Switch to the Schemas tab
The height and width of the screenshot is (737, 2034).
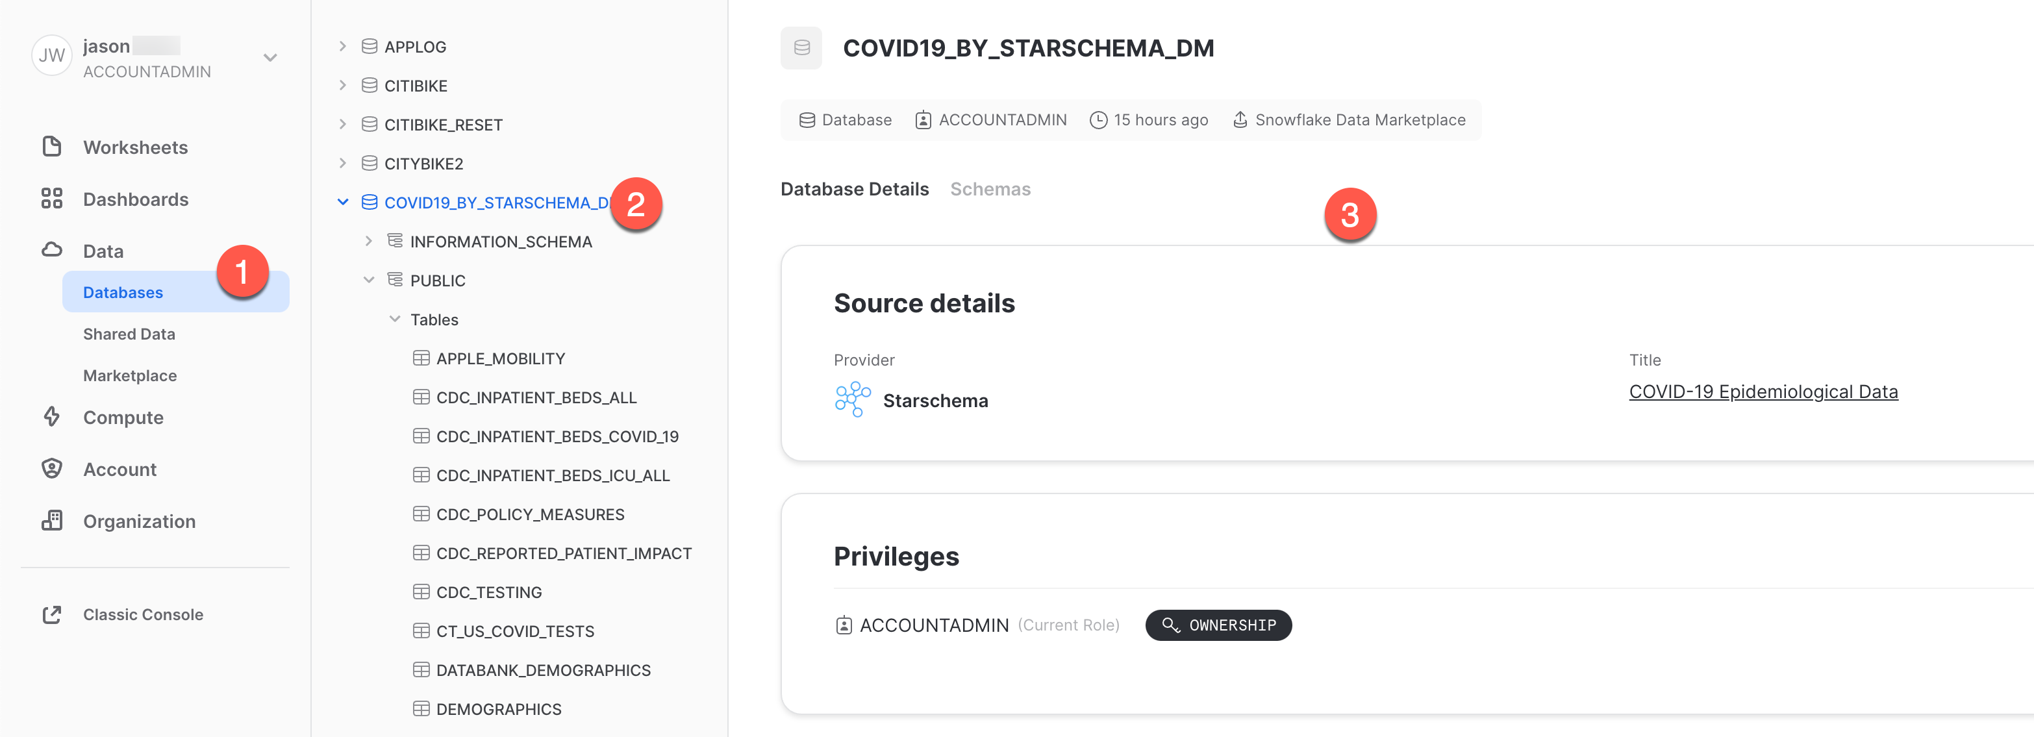click(x=990, y=188)
